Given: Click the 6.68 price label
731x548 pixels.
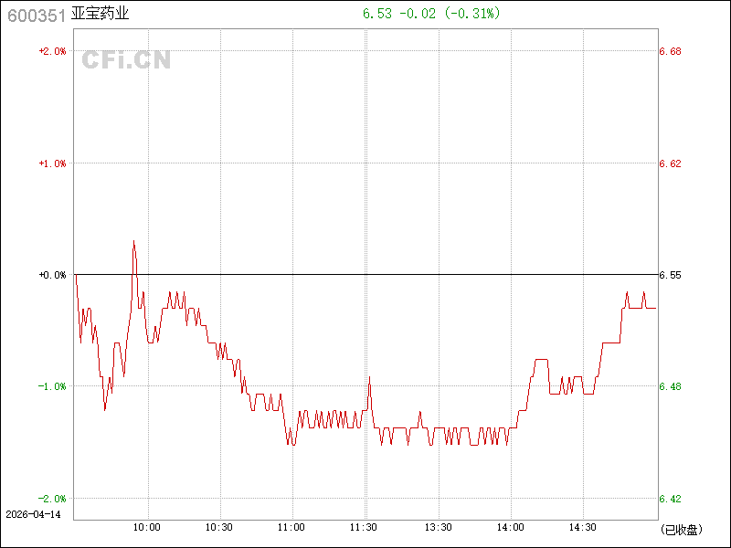Looking at the screenshot, I should click(x=670, y=52).
